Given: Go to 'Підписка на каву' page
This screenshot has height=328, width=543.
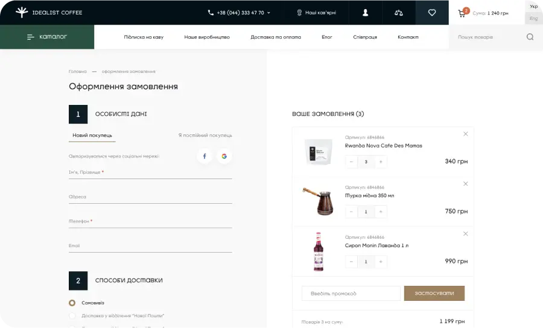Looking at the screenshot, I should tap(144, 37).
